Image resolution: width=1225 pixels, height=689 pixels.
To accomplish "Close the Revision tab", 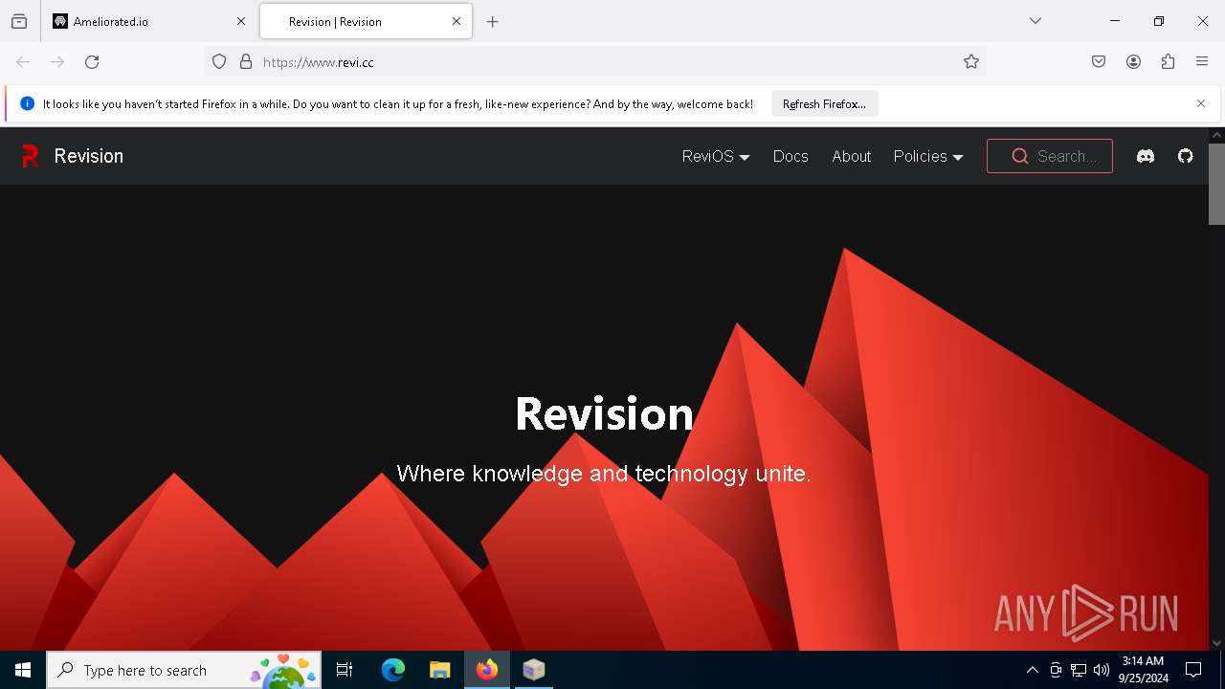I will tap(457, 21).
